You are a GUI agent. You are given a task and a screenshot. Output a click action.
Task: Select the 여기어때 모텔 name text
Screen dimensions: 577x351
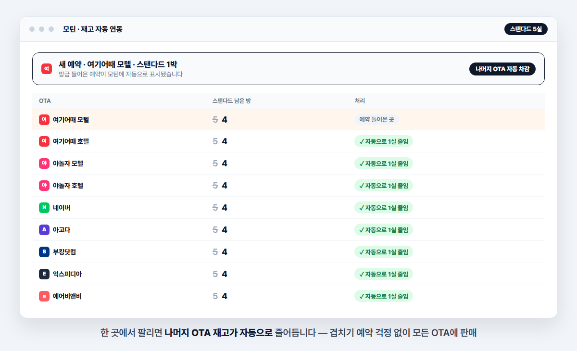click(x=71, y=119)
